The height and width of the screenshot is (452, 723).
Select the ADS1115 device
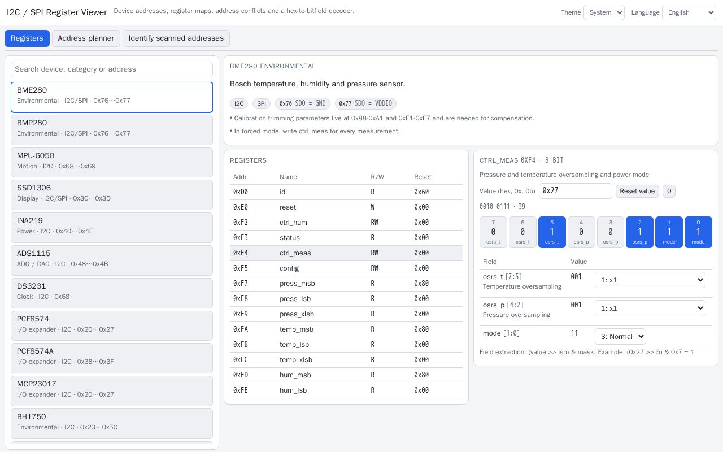112,260
